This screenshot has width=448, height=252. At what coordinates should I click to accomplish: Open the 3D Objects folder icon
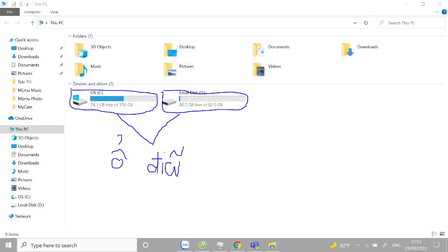[x=81, y=50]
